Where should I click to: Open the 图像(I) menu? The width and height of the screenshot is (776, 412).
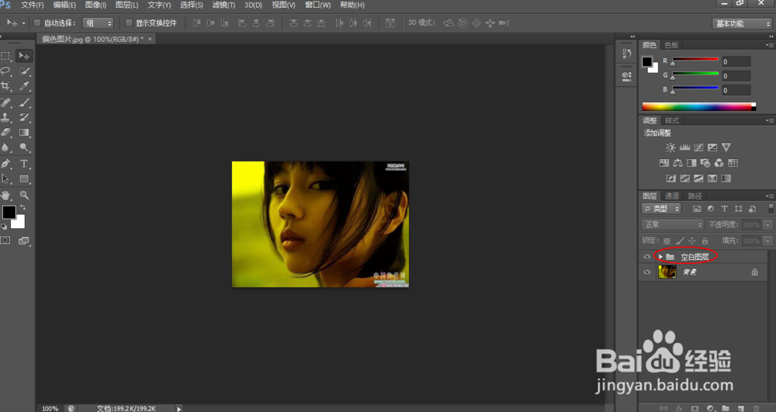point(95,5)
